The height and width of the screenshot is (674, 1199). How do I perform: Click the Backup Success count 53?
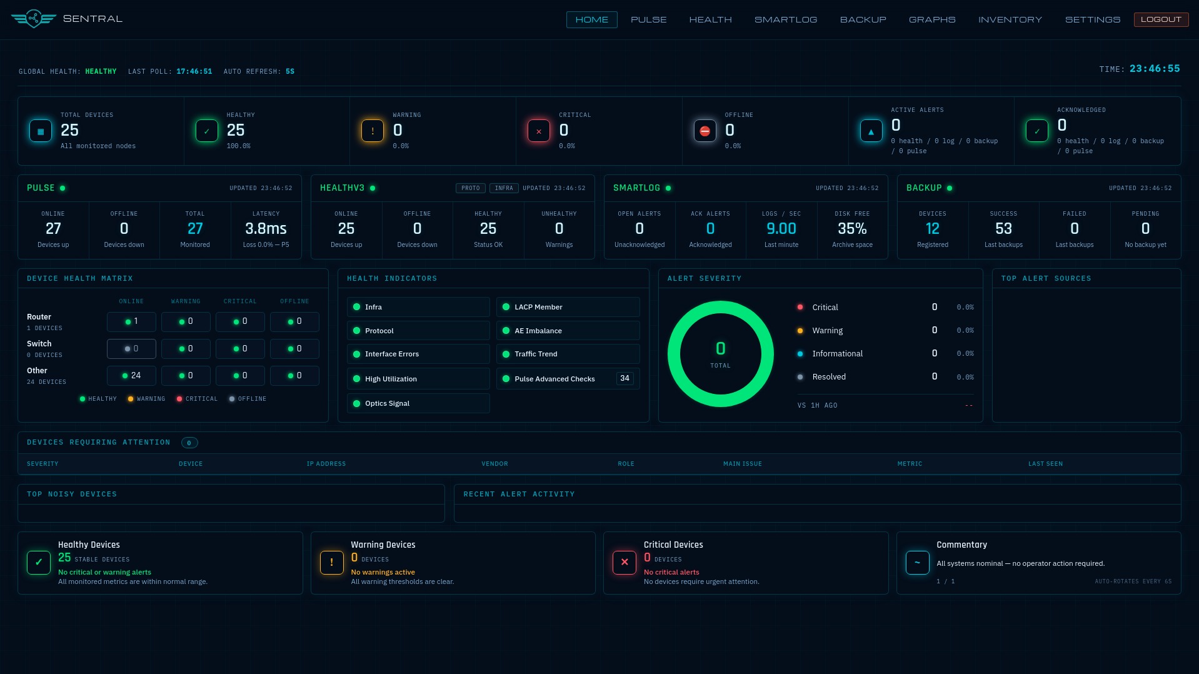click(x=1003, y=229)
